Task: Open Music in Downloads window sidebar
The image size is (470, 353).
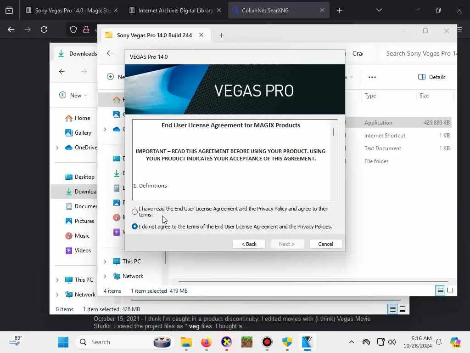Action: 78,236
